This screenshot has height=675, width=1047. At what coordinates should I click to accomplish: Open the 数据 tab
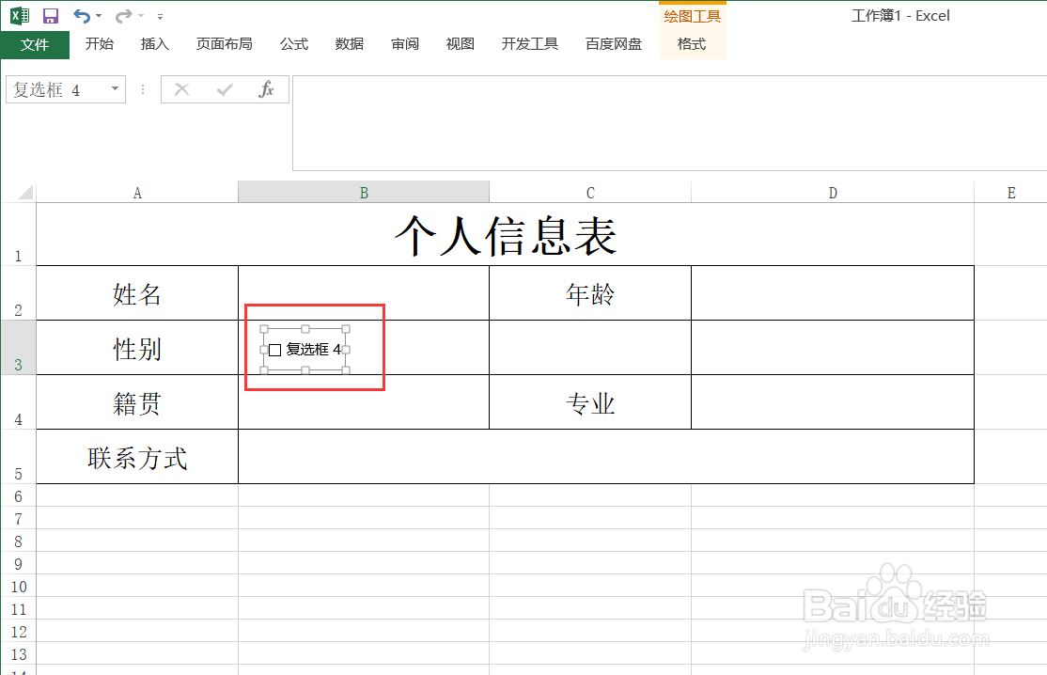click(350, 44)
